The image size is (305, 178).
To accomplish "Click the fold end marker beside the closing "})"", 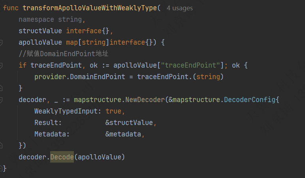I will pyautogui.click(x=1, y=146).
